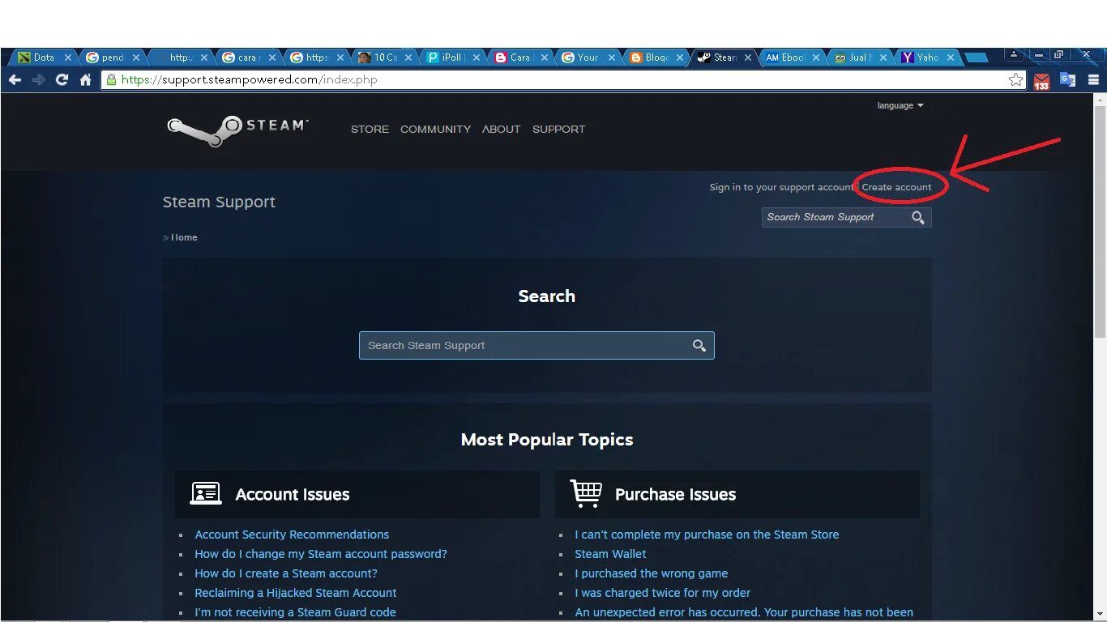Open the Gmail extension icon showing 133

point(1042,80)
